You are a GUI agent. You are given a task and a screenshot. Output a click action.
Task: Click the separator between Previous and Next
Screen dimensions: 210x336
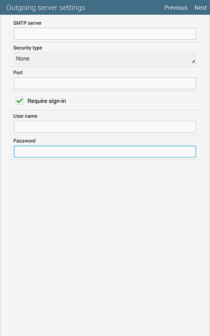[191, 8]
